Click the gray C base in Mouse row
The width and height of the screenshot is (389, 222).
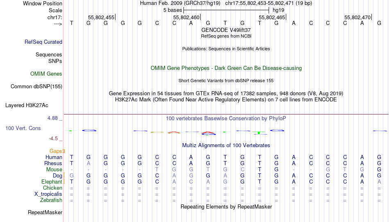pos(242,170)
